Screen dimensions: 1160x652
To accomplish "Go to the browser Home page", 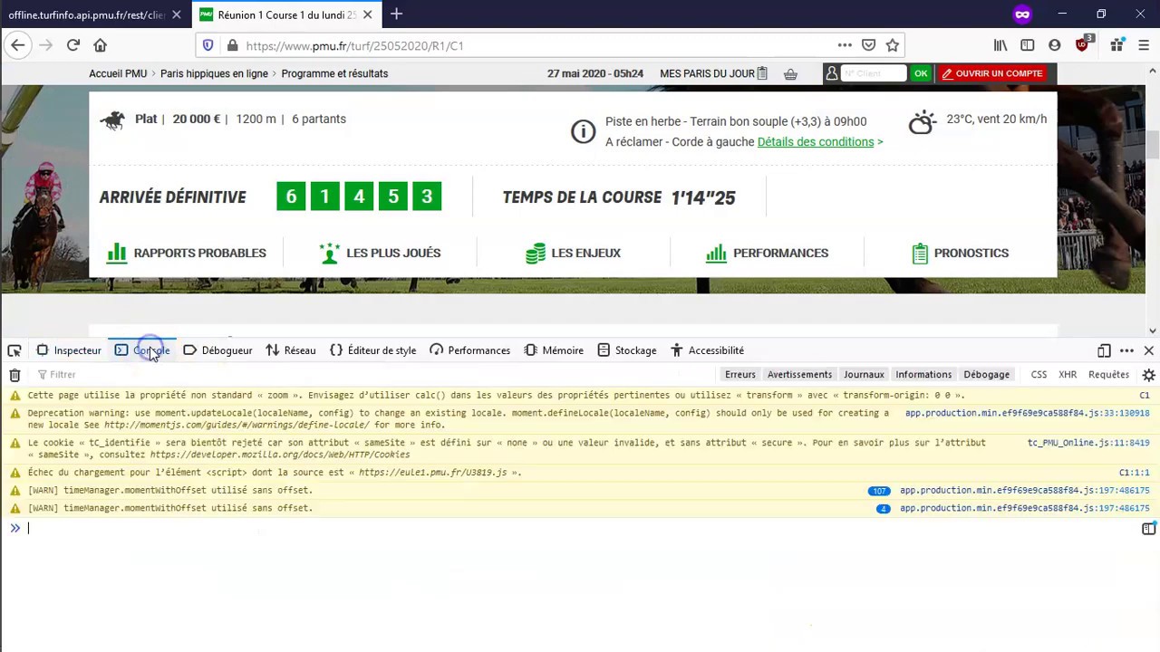I will (x=101, y=45).
